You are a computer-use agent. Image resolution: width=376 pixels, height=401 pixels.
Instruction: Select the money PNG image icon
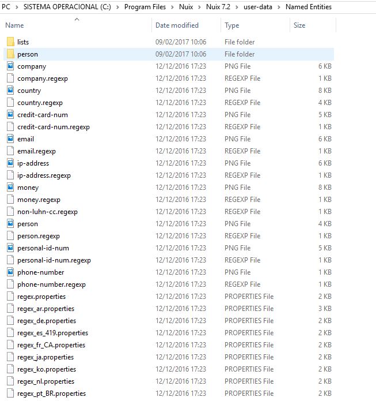10,188
